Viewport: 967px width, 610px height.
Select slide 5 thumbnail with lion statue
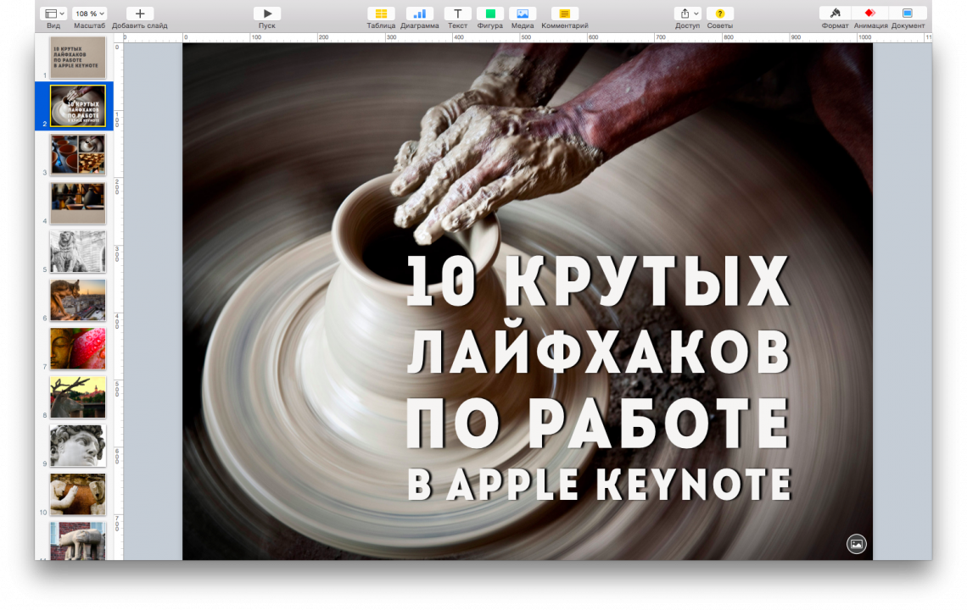78,252
